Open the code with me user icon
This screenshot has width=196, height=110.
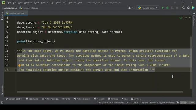131,8
